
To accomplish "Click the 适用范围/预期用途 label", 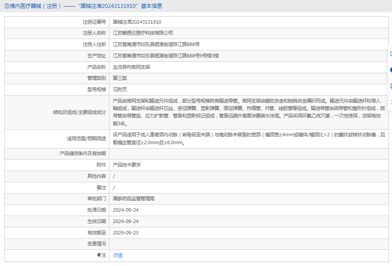I will pyautogui.click(x=87, y=138).
